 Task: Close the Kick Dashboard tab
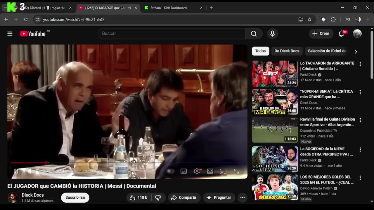point(201,8)
